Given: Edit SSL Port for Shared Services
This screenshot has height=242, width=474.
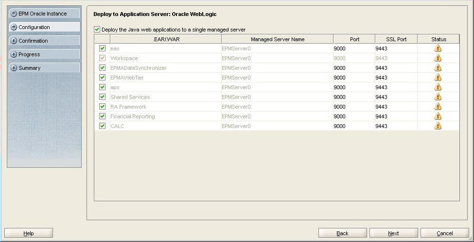Looking at the screenshot, I should 396,97.
